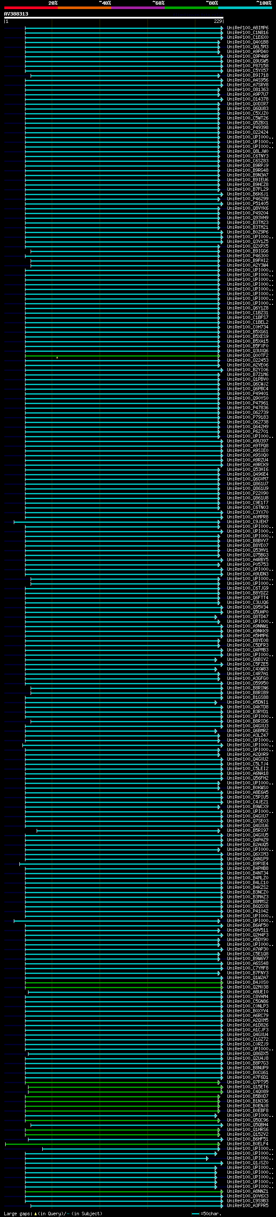
Task: Select UniRef100_P22090 label
Action: (x=247, y=493)
